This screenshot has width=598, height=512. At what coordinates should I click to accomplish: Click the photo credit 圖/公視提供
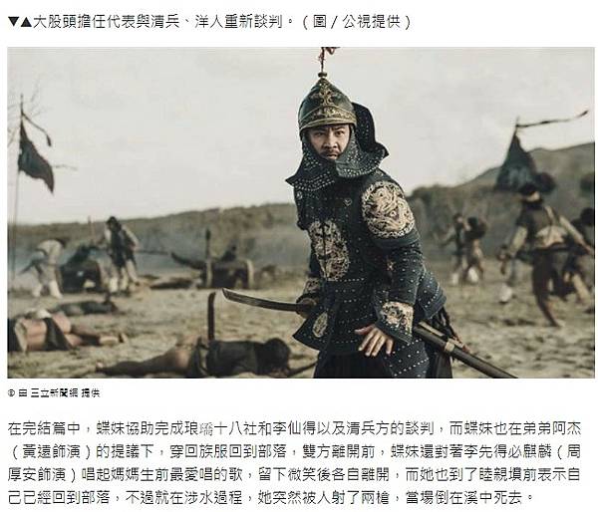[x=357, y=22]
